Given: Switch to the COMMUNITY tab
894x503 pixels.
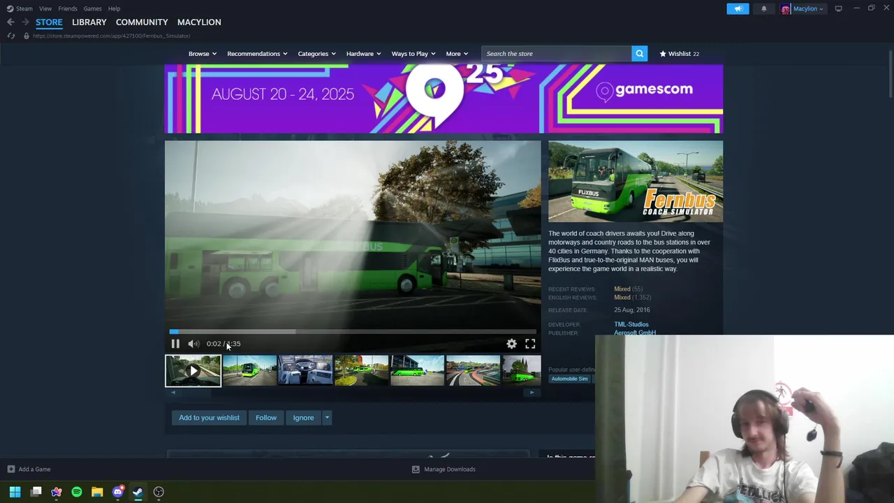Looking at the screenshot, I should click(142, 22).
